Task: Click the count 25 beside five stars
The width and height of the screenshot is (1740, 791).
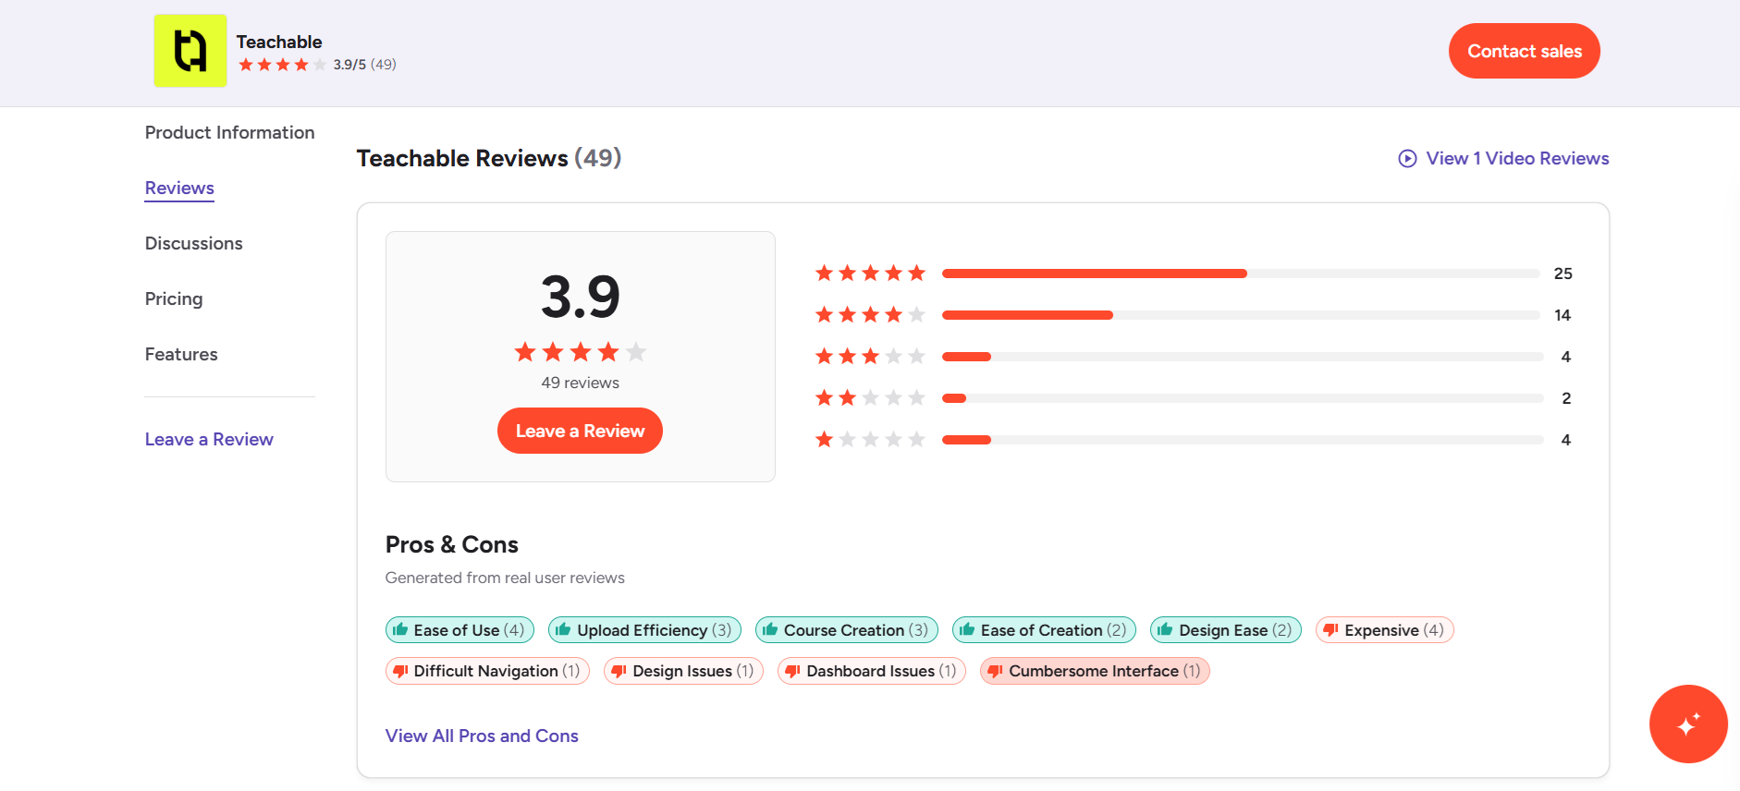Action: [1563, 274]
